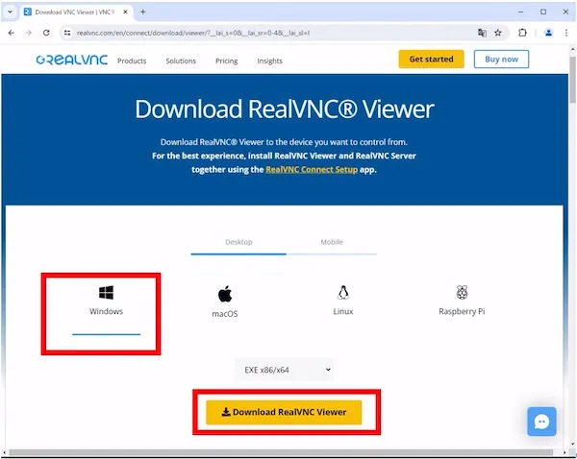Click the translate page icon
577x459 pixels.
pos(482,33)
